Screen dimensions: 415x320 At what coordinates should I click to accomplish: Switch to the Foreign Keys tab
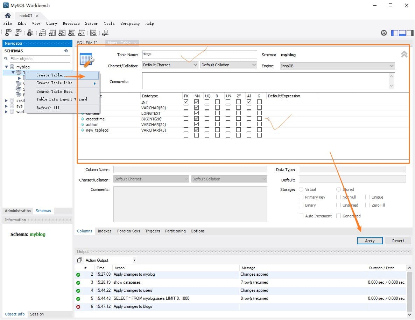[x=128, y=231]
